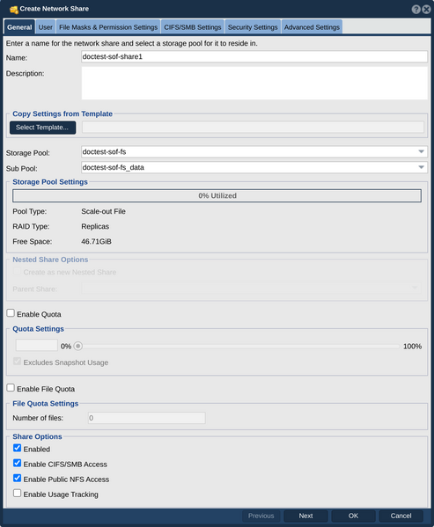
Task: Open the User tab
Action: [46, 27]
